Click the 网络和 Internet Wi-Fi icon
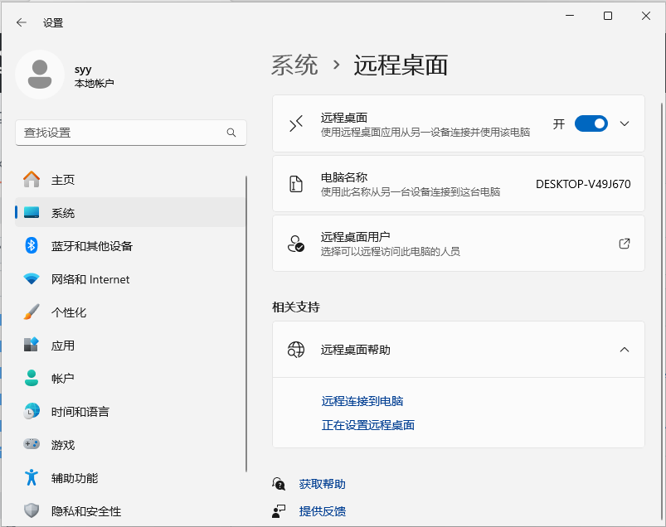The width and height of the screenshot is (666, 527). click(32, 279)
